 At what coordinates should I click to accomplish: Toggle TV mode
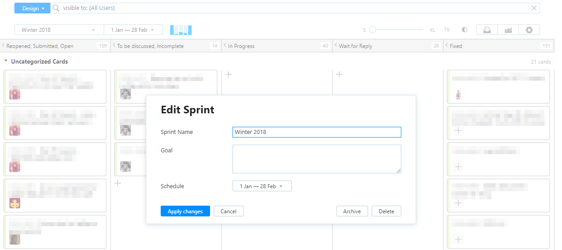pyautogui.click(x=447, y=30)
